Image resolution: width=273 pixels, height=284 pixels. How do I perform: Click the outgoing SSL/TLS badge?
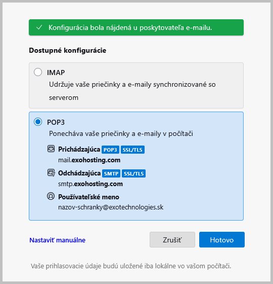coord(133,173)
